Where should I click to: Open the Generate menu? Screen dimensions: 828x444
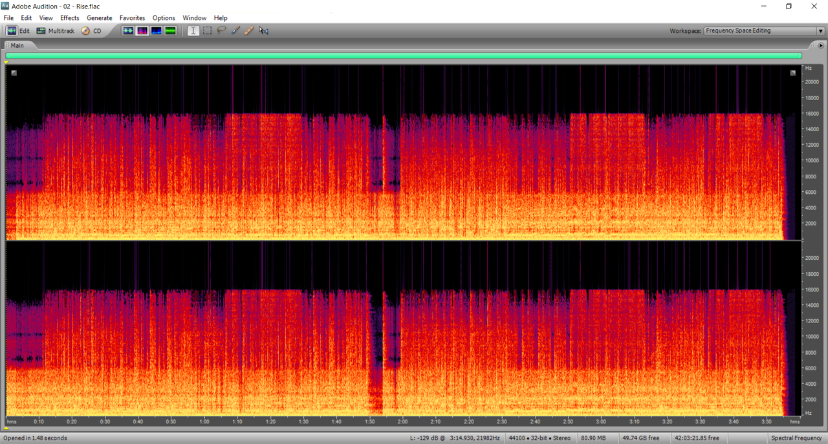click(100, 18)
